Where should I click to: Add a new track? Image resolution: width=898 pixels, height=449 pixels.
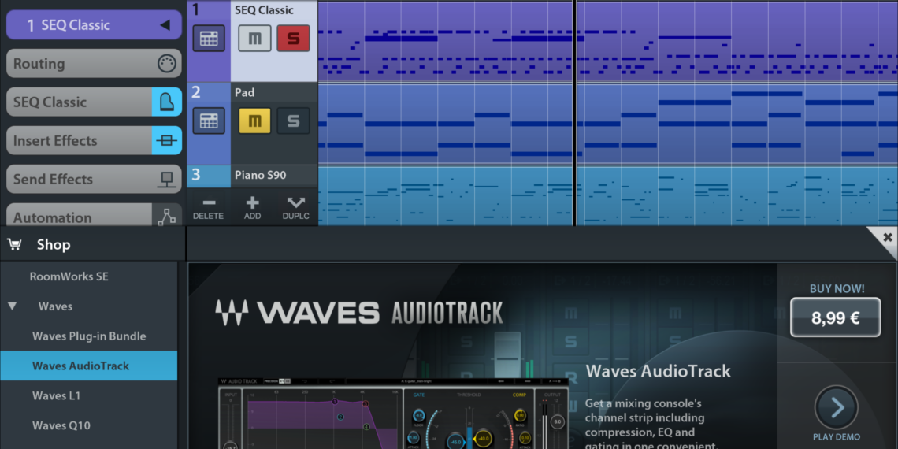coord(252,208)
